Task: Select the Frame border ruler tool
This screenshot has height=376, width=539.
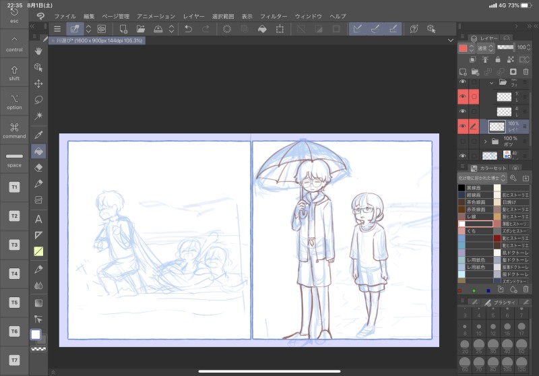Action: (38, 235)
